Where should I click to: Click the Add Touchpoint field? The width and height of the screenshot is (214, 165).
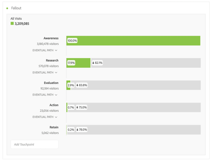(x=34, y=144)
